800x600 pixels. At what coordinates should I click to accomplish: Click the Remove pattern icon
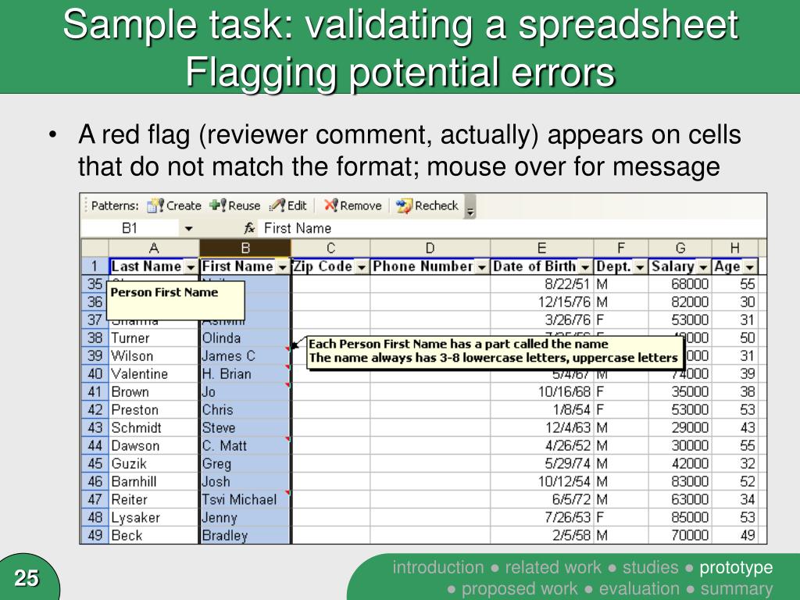click(x=330, y=205)
